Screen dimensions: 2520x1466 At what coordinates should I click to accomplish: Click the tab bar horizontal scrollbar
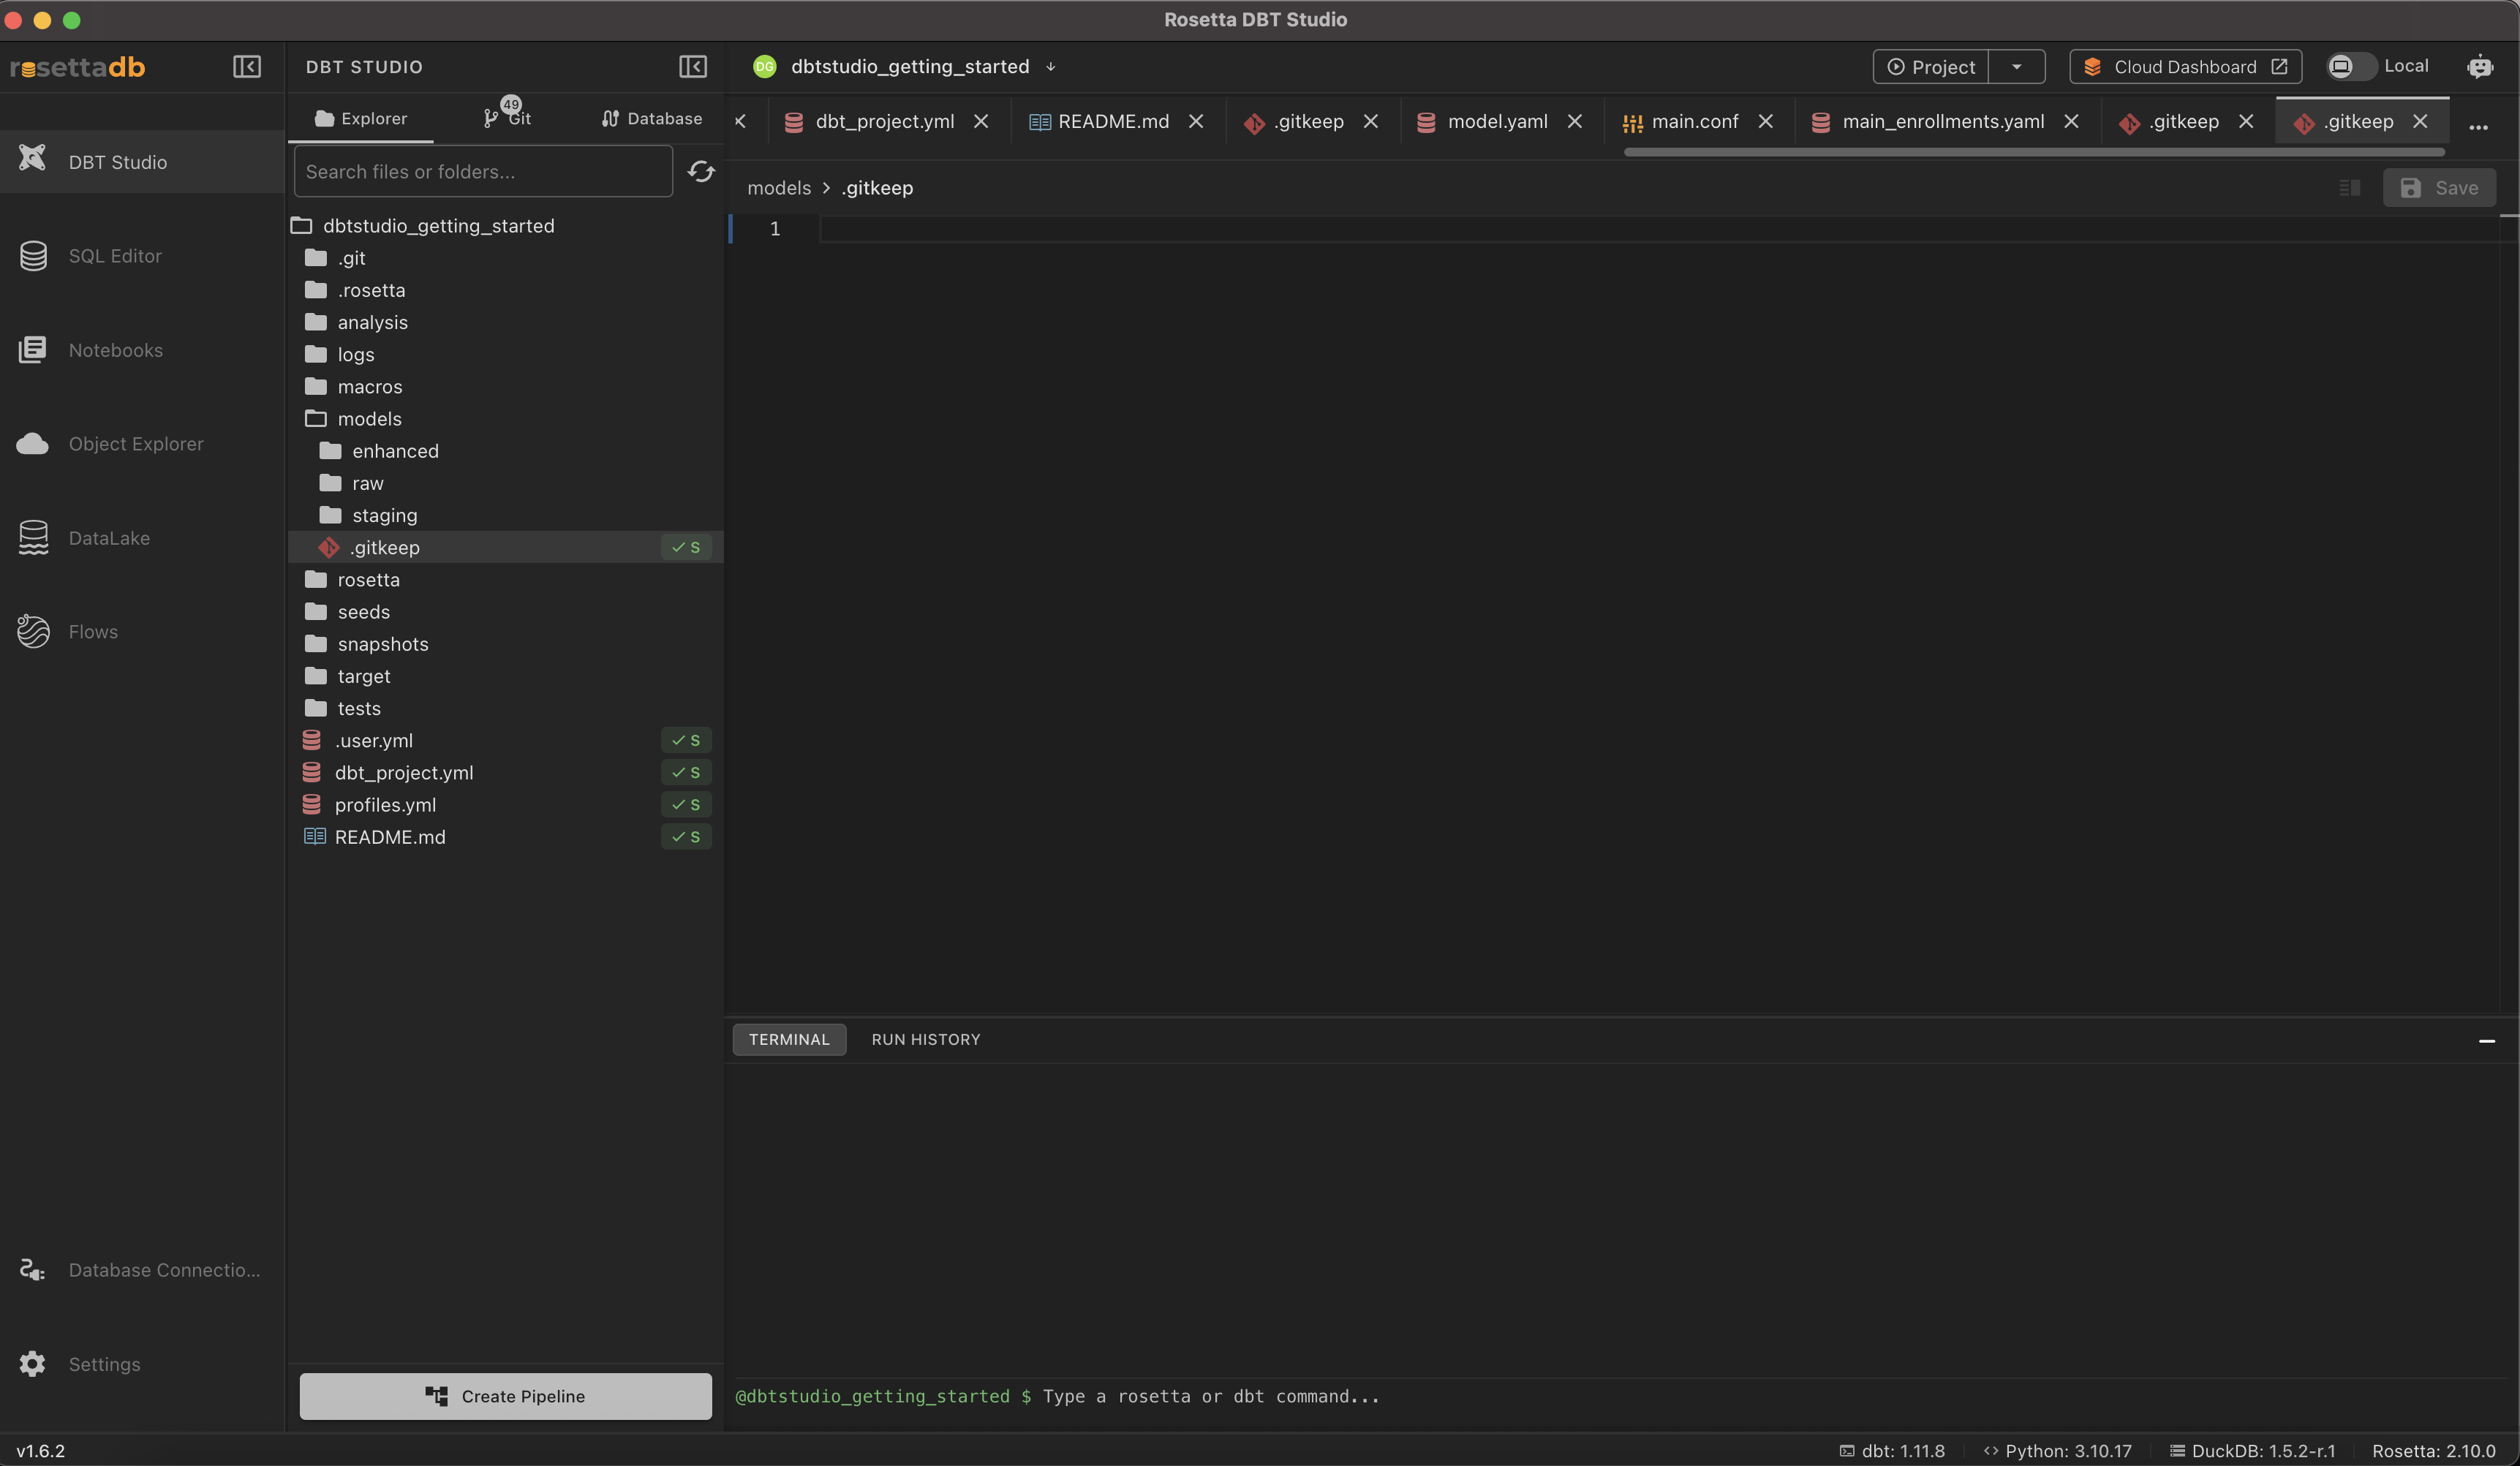click(2035, 152)
